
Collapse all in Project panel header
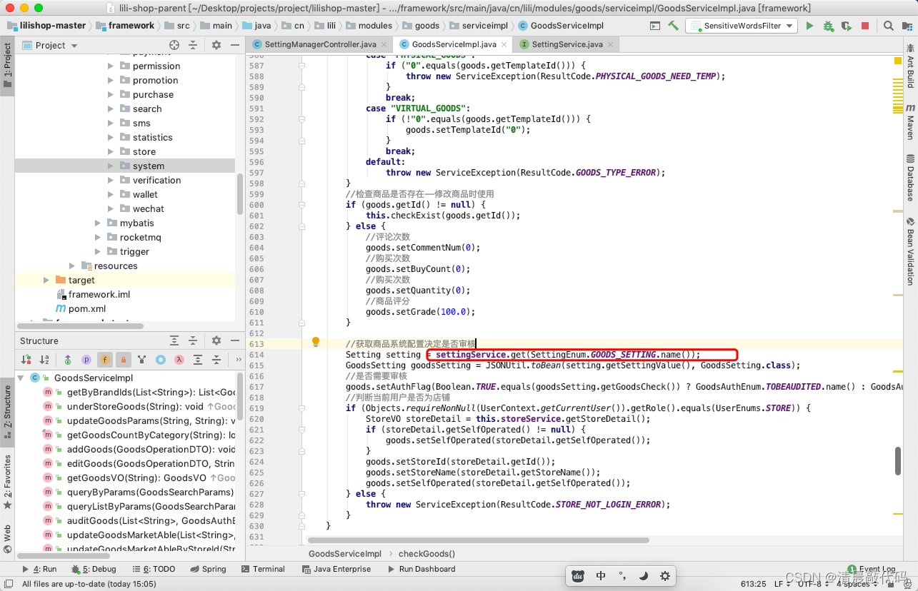(x=193, y=45)
